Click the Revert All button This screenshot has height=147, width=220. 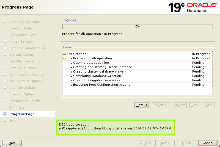[161, 105]
